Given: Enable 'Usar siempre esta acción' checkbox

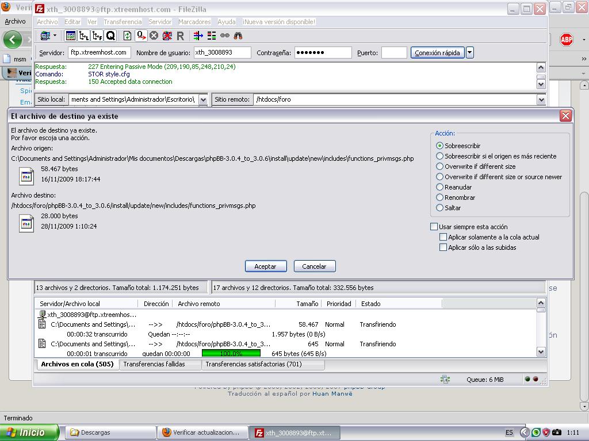Looking at the screenshot, I should (434, 226).
